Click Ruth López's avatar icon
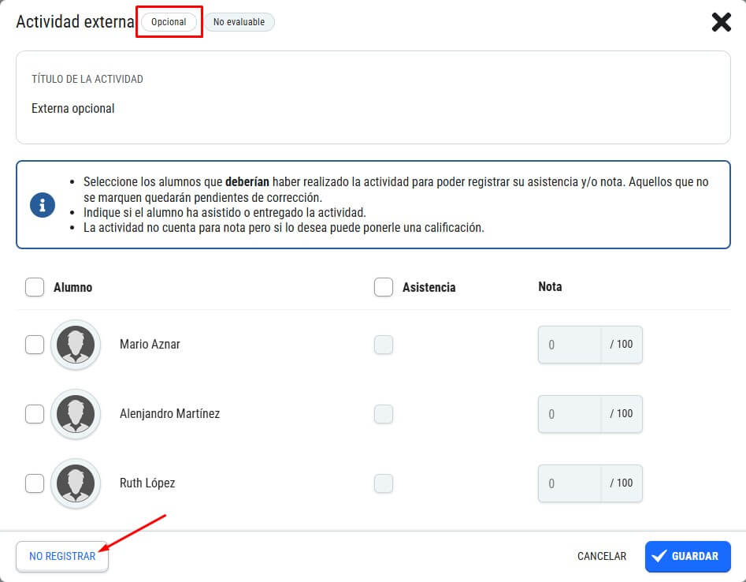This screenshot has height=582, width=746. coord(76,483)
